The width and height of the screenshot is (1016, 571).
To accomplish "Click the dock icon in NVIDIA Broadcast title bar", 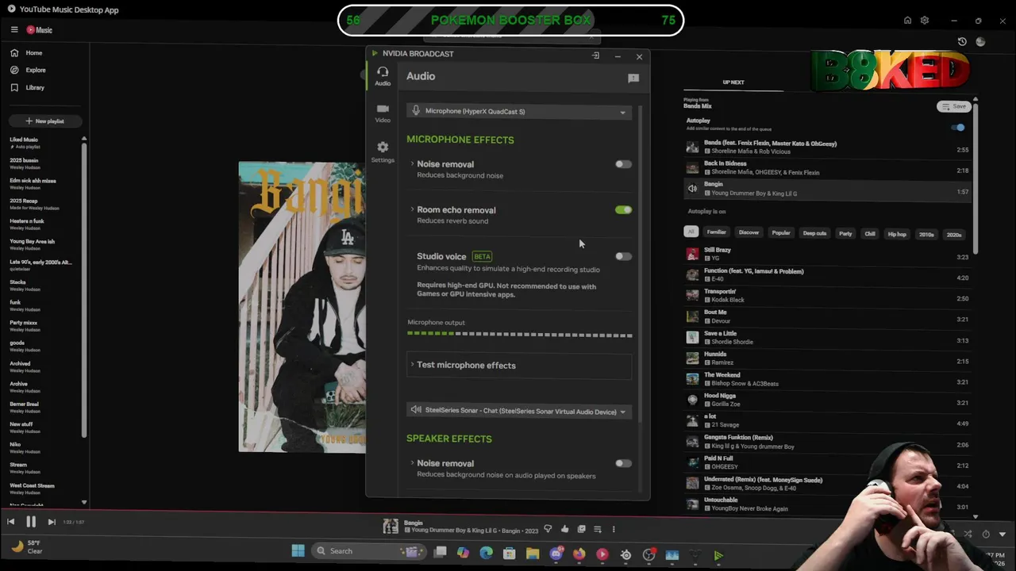I will [595, 56].
